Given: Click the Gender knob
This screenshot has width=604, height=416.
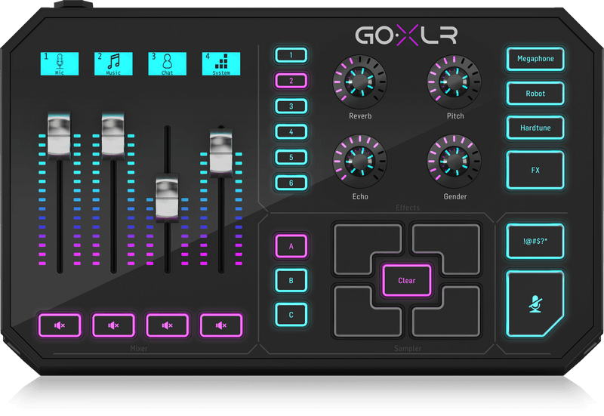Looking at the screenshot, I should [455, 161].
